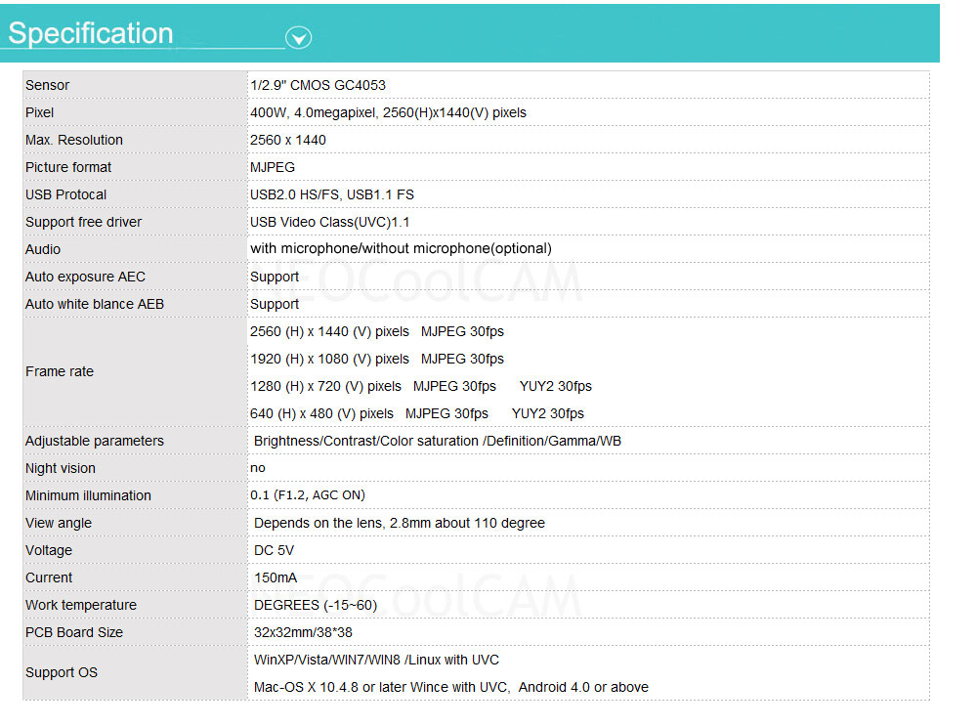Click the Mac-OS X 10.4.8 support line
Viewport: 977px width, 727px height.
coord(450,687)
